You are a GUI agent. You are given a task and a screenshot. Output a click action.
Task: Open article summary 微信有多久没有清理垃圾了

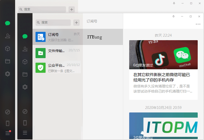click(x=163, y=89)
